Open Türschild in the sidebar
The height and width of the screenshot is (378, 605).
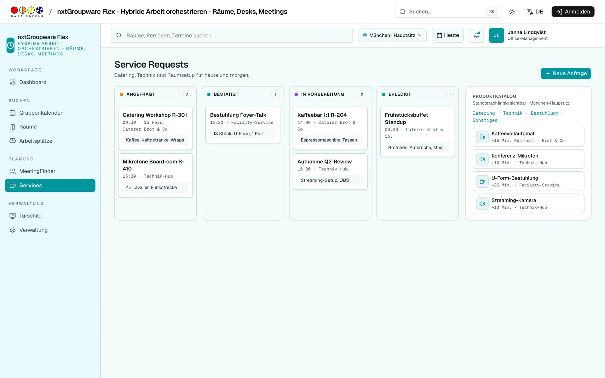tap(50, 216)
